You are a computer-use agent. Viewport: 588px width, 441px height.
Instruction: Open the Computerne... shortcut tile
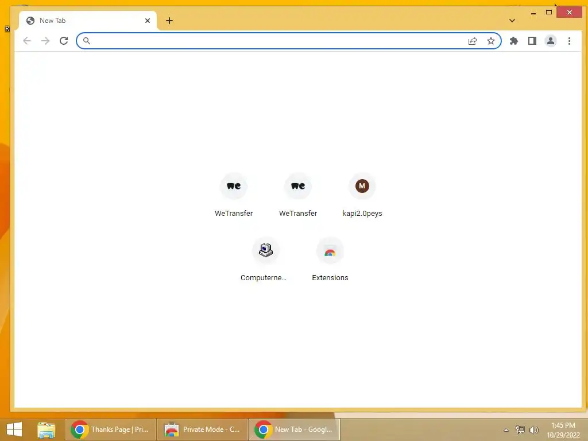click(x=266, y=260)
